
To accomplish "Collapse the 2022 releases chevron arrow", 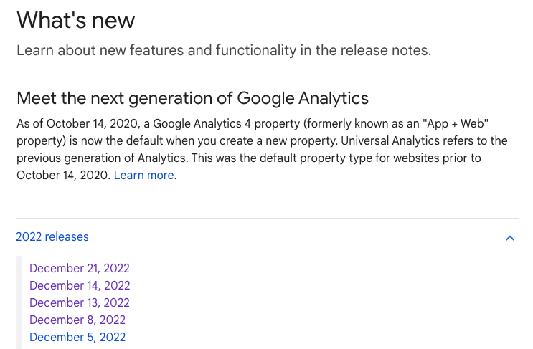I will [x=510, y=238].
